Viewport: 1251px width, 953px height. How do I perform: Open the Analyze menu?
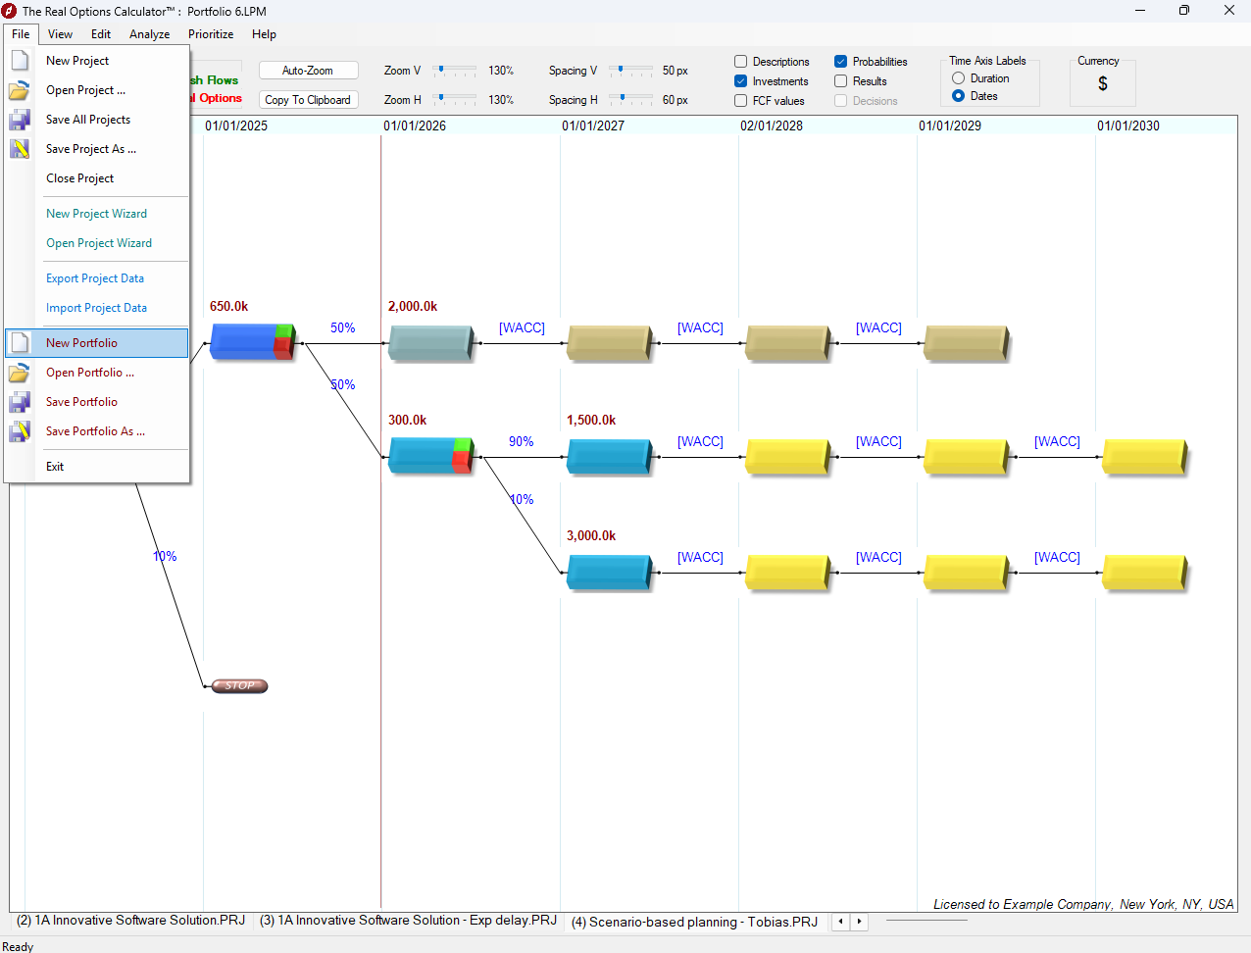[x=149, y=33]
